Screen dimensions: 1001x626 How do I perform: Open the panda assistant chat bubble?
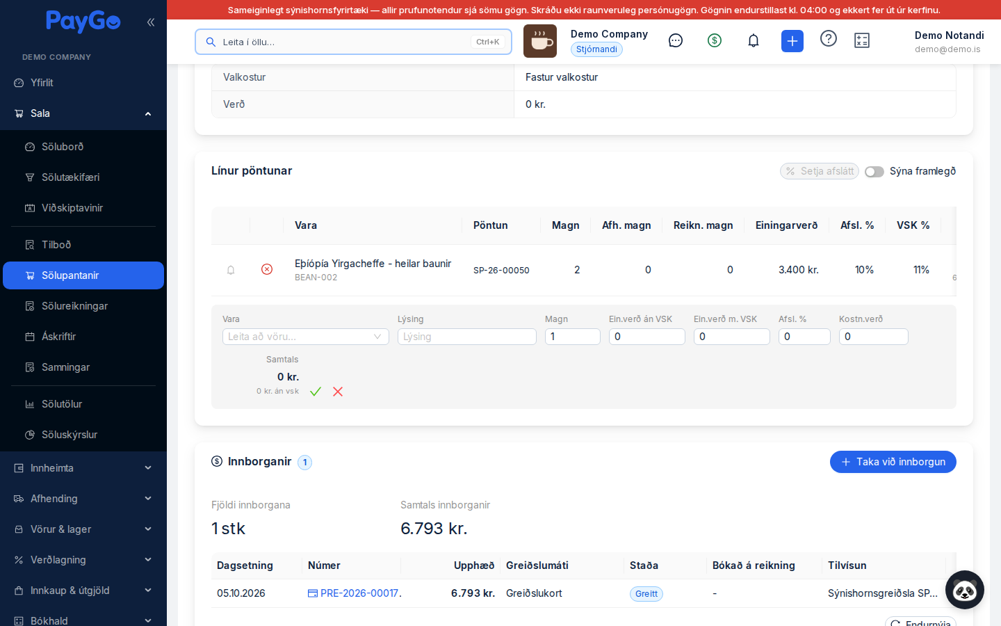[x=965, y=590]
